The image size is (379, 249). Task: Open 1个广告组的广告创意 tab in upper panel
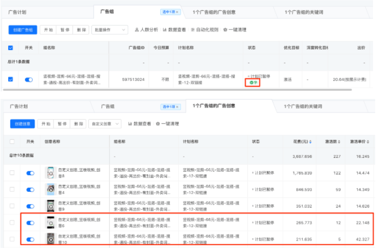click(x=214, y=12)
